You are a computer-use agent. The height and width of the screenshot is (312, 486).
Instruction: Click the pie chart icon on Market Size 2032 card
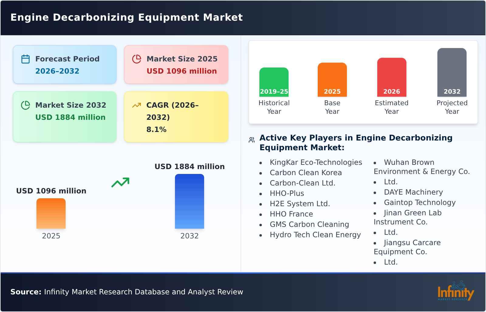[25, 105]
